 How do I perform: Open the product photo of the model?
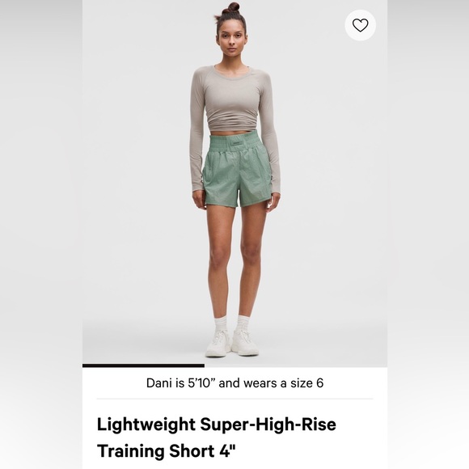234,183
